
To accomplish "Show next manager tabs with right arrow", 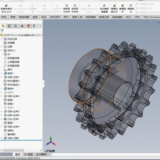I will click(41, 26).
